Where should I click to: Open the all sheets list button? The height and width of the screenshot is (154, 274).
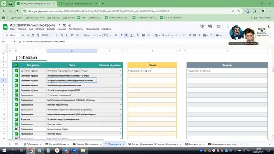16,144
